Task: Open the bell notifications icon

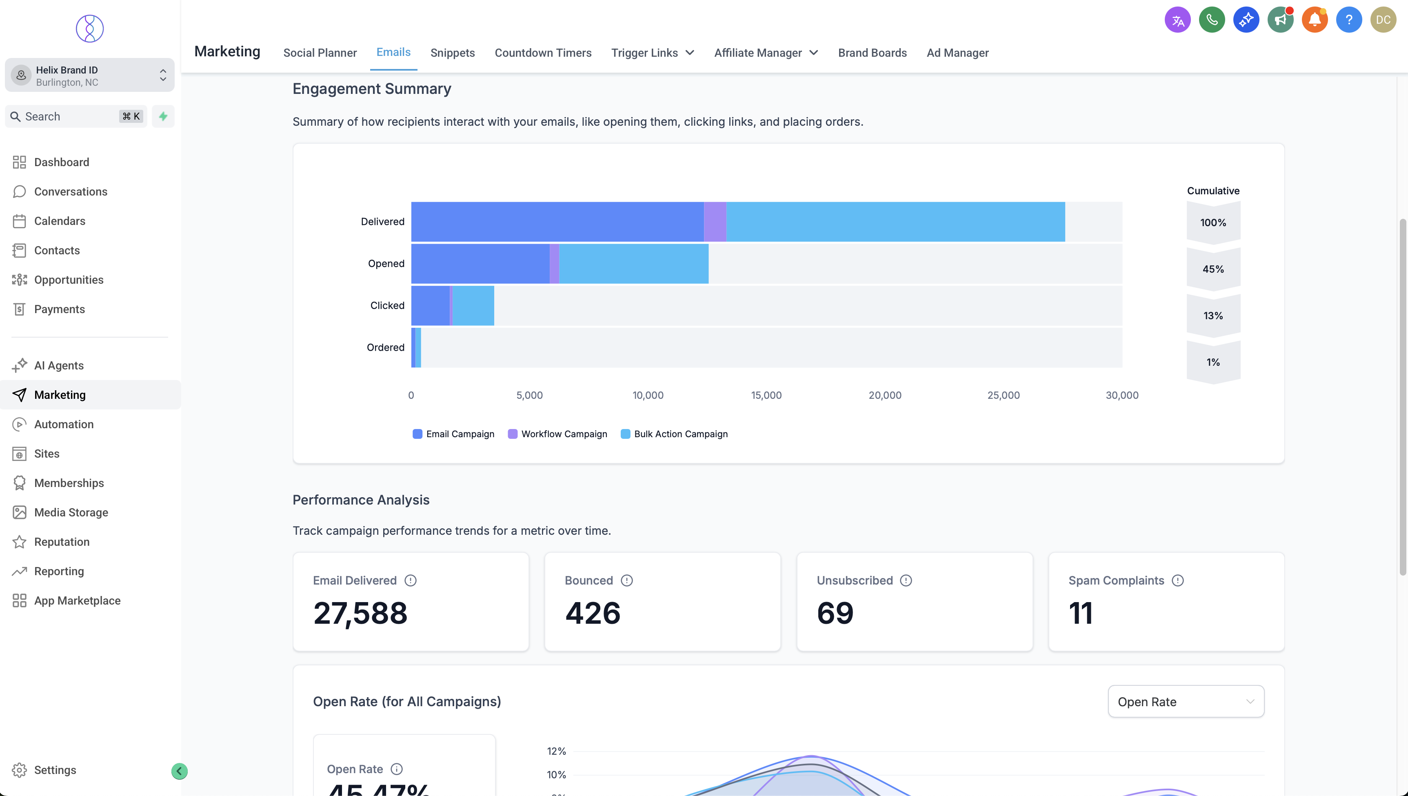Action: click(1315, 20)
